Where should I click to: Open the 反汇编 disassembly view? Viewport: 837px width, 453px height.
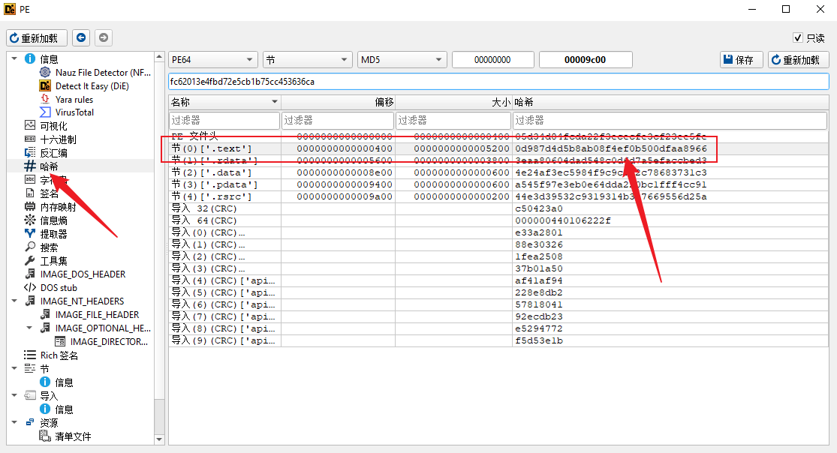[x=53, y=153]
